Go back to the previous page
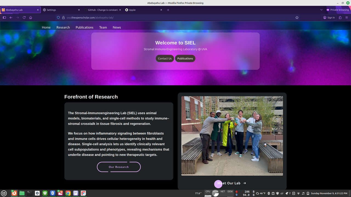Image resolution: width=351 pixels, height=197 pixels. 11,18
